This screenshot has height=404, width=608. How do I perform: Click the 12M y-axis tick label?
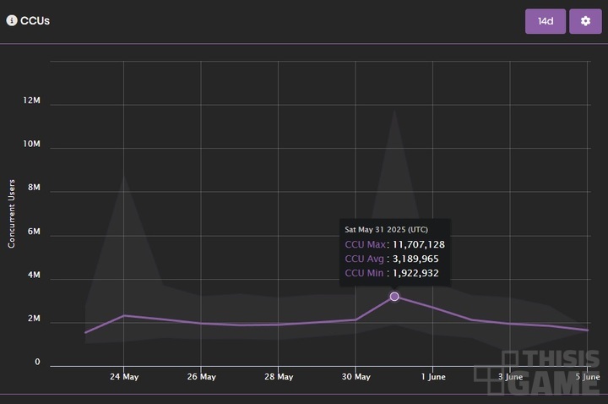pyautogui.click(x=32, y=101)
